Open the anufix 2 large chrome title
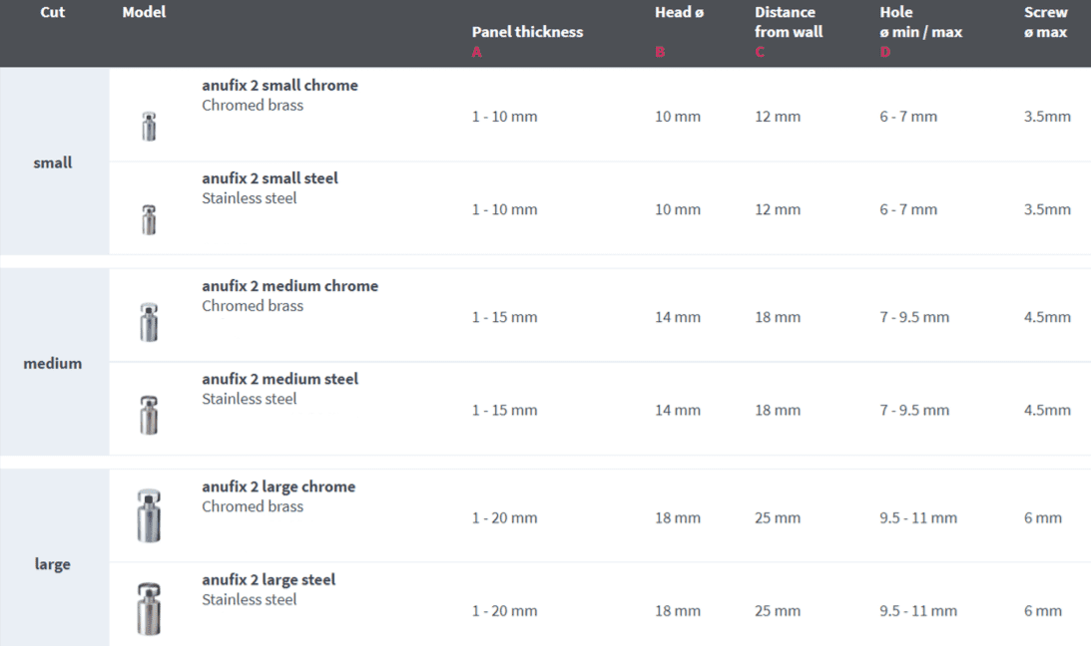The height and width of the screenshot is (646, 1091). [x=278, y=487]
